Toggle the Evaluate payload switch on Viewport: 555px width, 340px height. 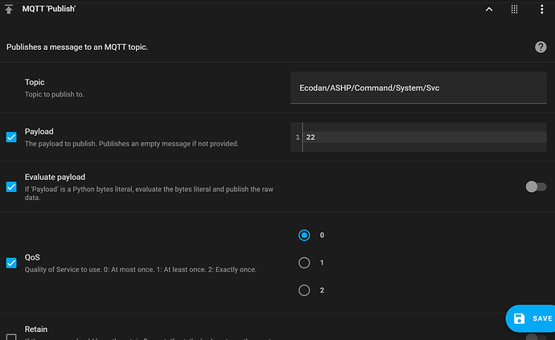[536, 186]
